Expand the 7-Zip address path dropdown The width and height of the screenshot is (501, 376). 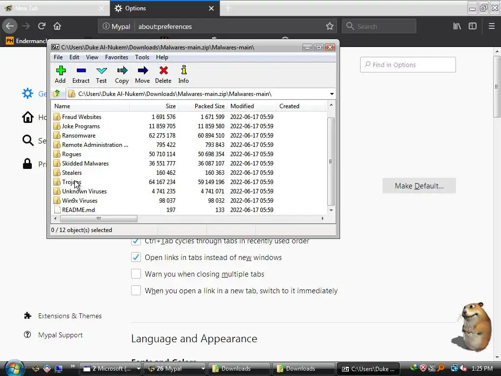332,94
